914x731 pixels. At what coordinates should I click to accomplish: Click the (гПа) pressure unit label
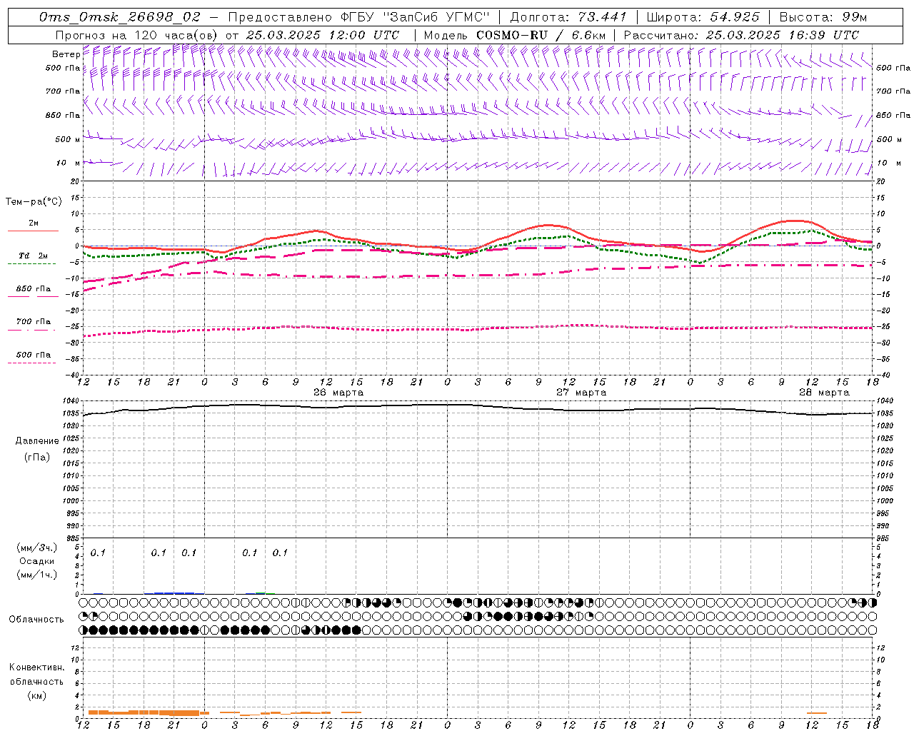click(37, 457)
